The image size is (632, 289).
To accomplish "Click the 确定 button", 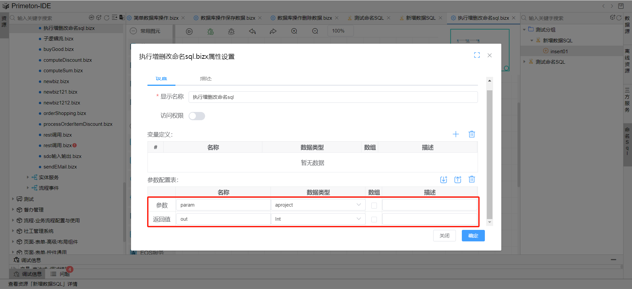I will (x=473, y=236).
